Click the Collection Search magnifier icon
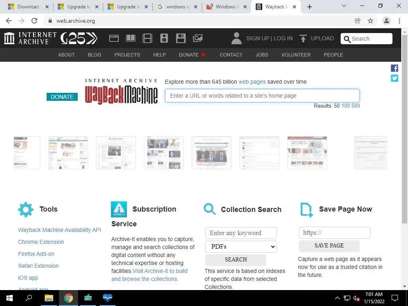408x306 pixels. pos(210,209)
